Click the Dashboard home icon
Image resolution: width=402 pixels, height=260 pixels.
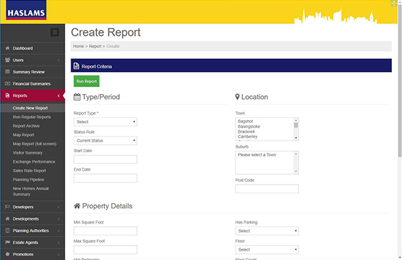point(8,48)
